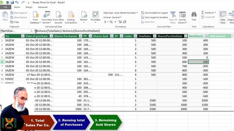
Task: Click Create KPI
Action: (208, 17)
